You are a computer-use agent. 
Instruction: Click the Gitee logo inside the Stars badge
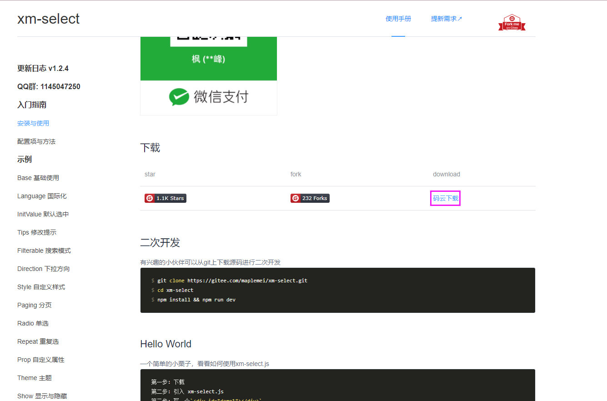point(149,198)
